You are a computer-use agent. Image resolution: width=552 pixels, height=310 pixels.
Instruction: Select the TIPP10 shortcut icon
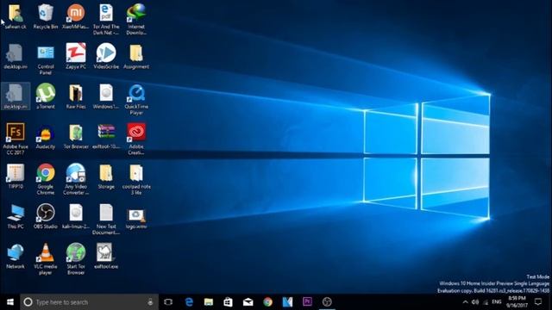[16, 177]
